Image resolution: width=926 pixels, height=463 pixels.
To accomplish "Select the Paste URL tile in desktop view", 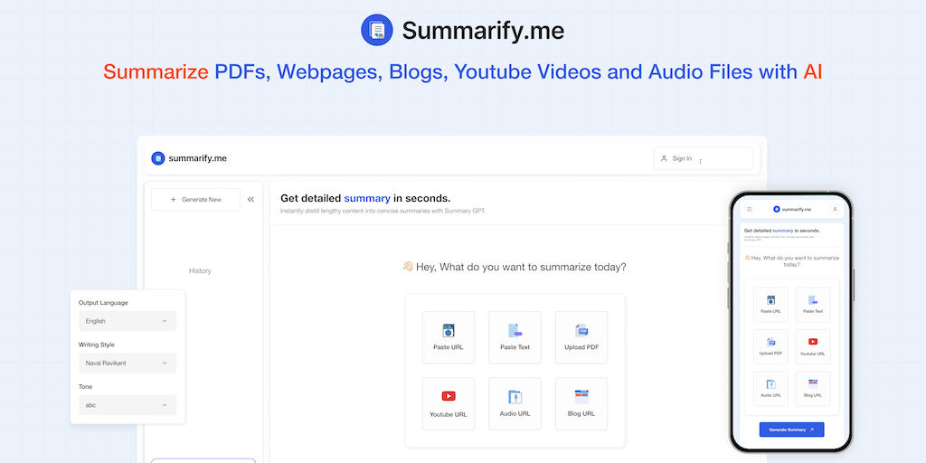I will point(449,337).
